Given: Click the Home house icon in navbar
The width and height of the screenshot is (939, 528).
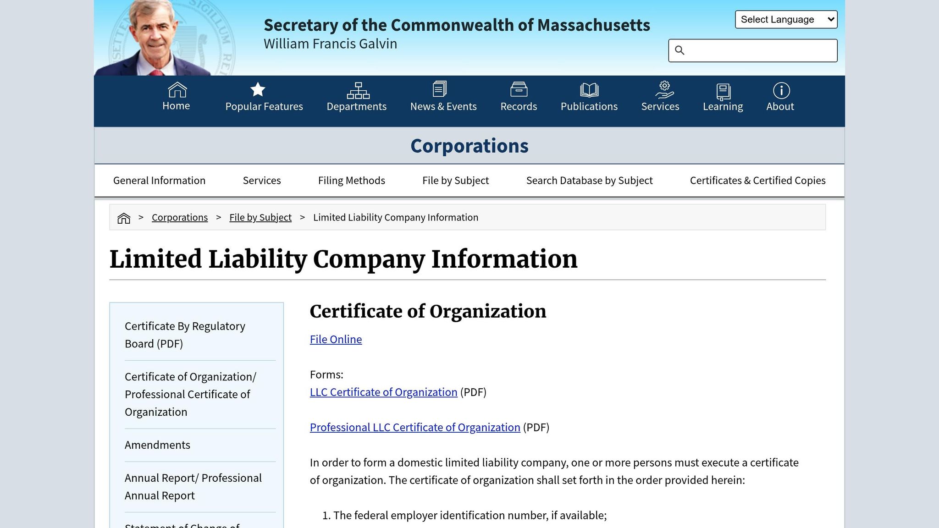Looking at the screenshot, I should pyautogui.click(x=177, y=90).
